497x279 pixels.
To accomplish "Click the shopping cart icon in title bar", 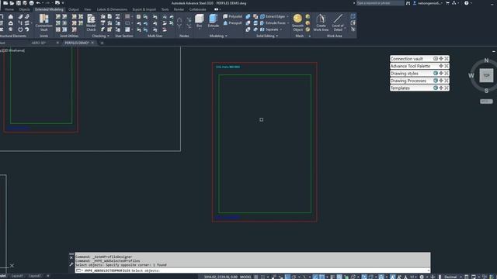I will 447,3.
